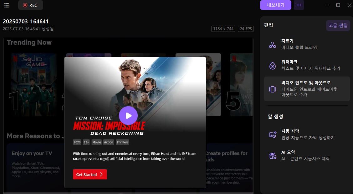Click the Movie tag
Screen dimensions: 353x194
click(97, 142)
